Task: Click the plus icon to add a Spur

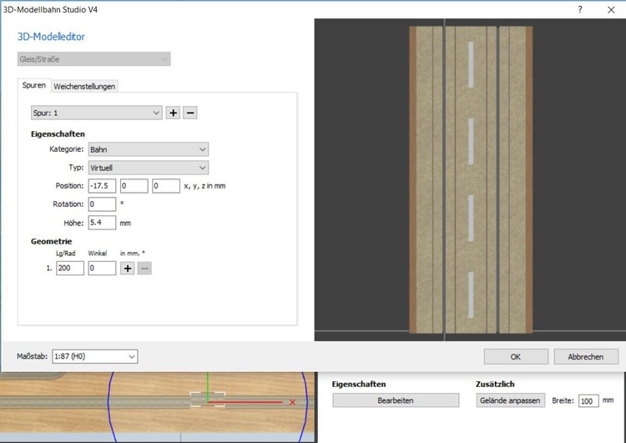Action: click(x=174, y=113)
